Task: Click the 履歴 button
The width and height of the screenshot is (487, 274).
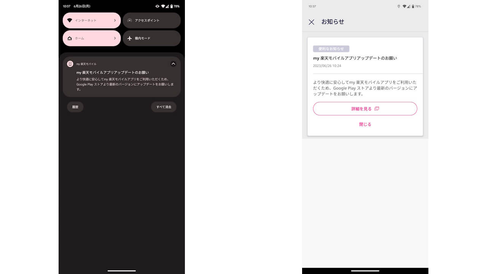Action: point(75,107)
